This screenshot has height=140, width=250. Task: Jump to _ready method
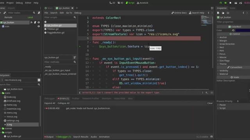(48, 66)
